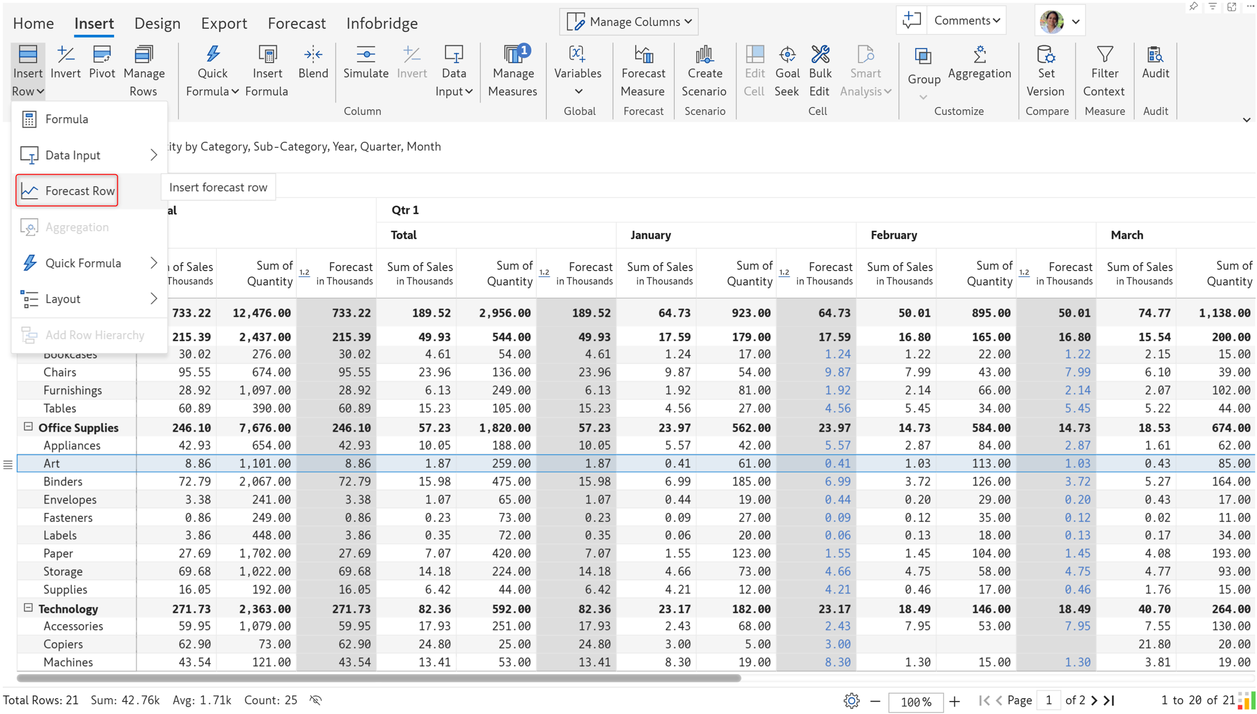Expand the Quick Formula submenu entry
The height and width of the screenshot is (714, 1257).
[89, 263]
